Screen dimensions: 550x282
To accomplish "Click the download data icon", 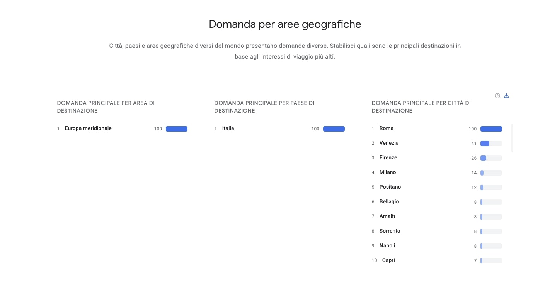I will point(507,96).
